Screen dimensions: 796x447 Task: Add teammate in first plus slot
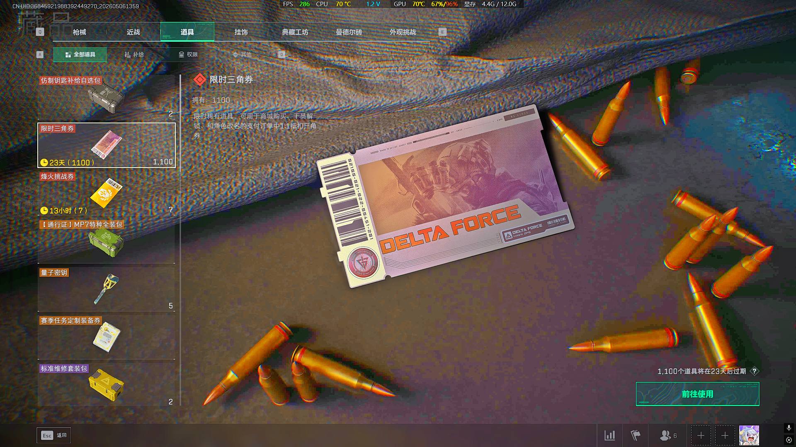(x=701, y=435)
